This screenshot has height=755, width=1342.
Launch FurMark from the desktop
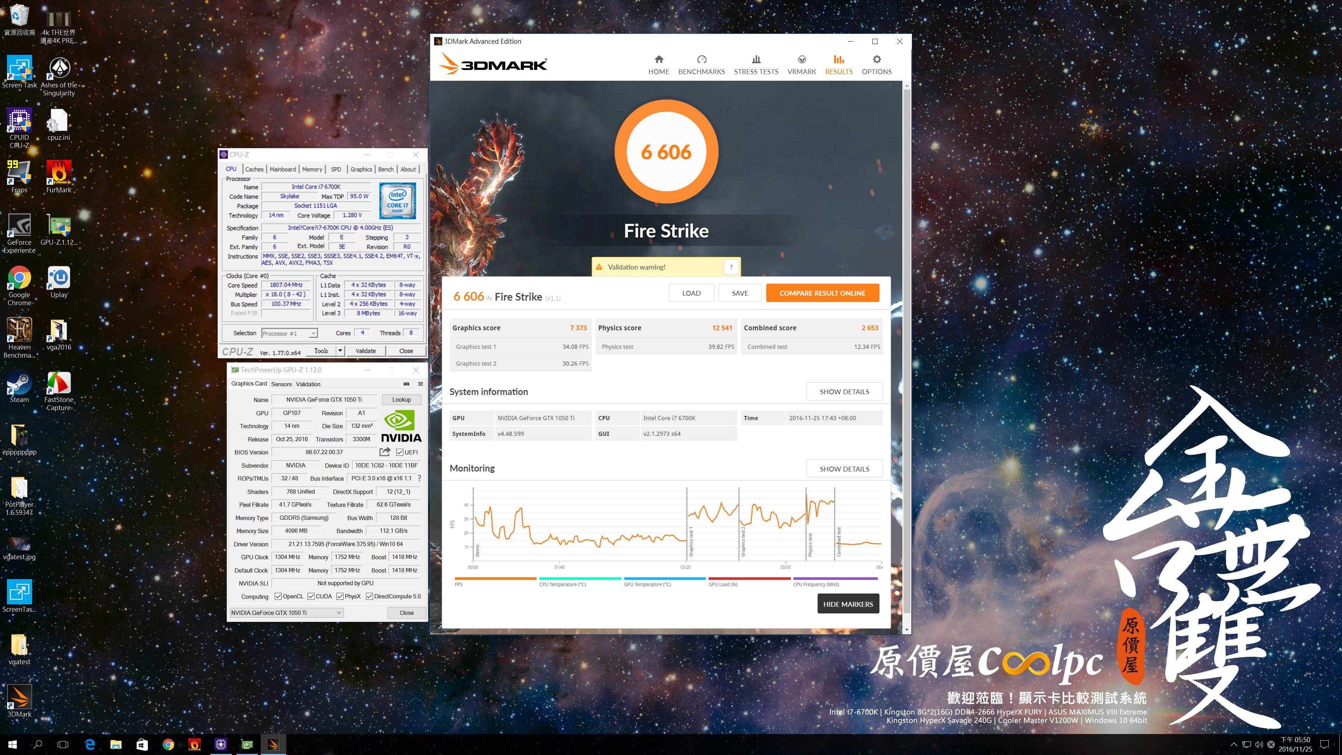59,177
